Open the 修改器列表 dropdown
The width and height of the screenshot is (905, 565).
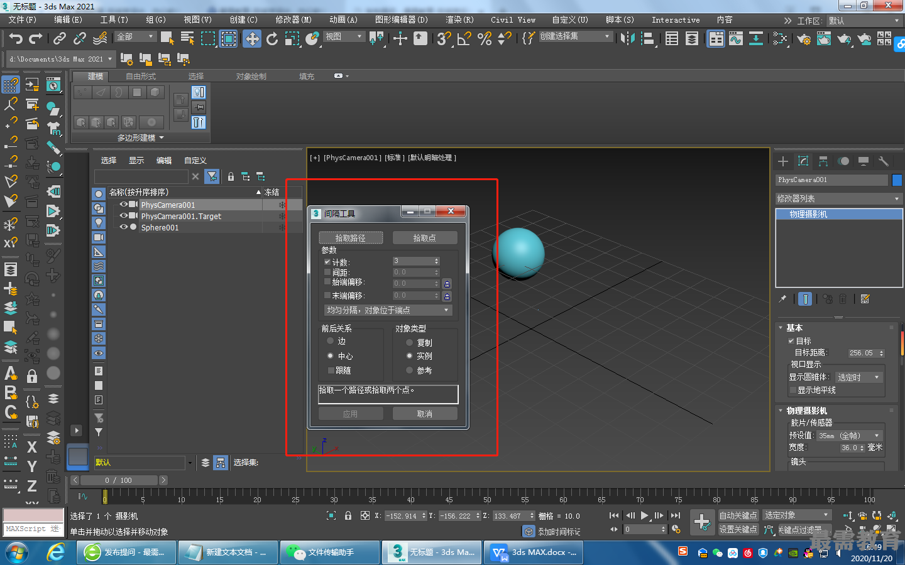(x=838, y=198)
